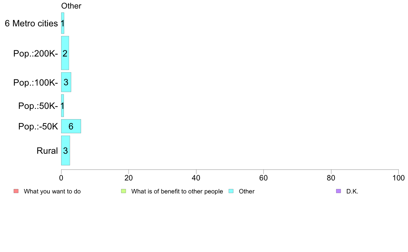Screen dimensions: 408x252
Task: Click the 'Other' chart title
Action: click(71, 6)
